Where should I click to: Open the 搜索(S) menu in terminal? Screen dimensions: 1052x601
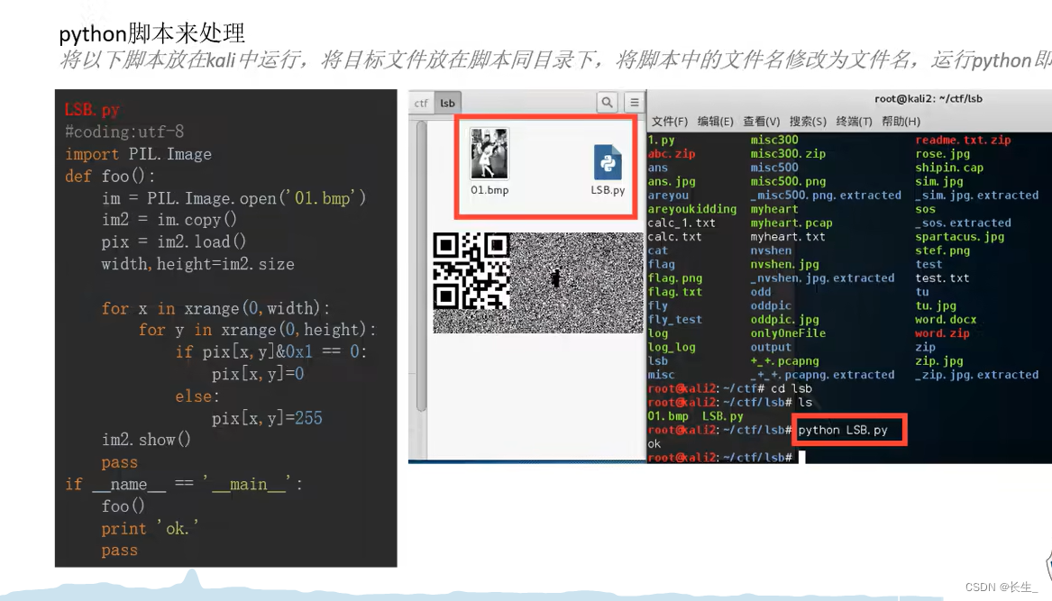click(807, 122)
